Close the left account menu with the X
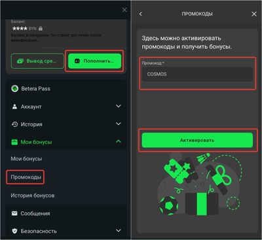This screenshot has height=240, width=262. click(124, 10)
